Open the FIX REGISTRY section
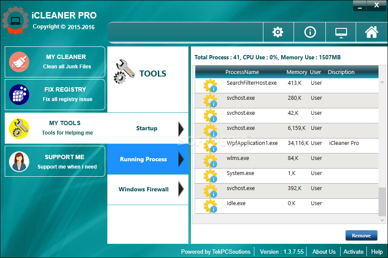This screenshot has height=258, width=388. click(55, 95)
